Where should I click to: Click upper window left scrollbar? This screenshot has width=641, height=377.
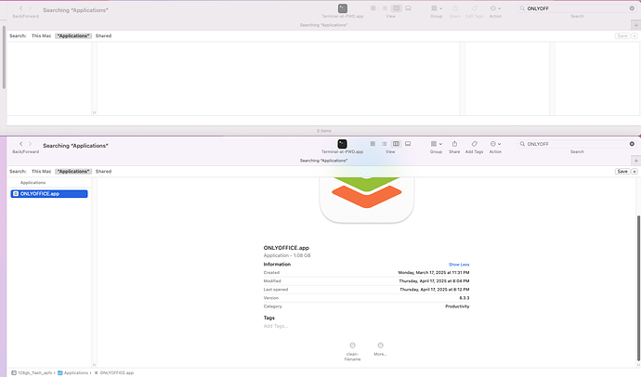click(x=4, y=58)
